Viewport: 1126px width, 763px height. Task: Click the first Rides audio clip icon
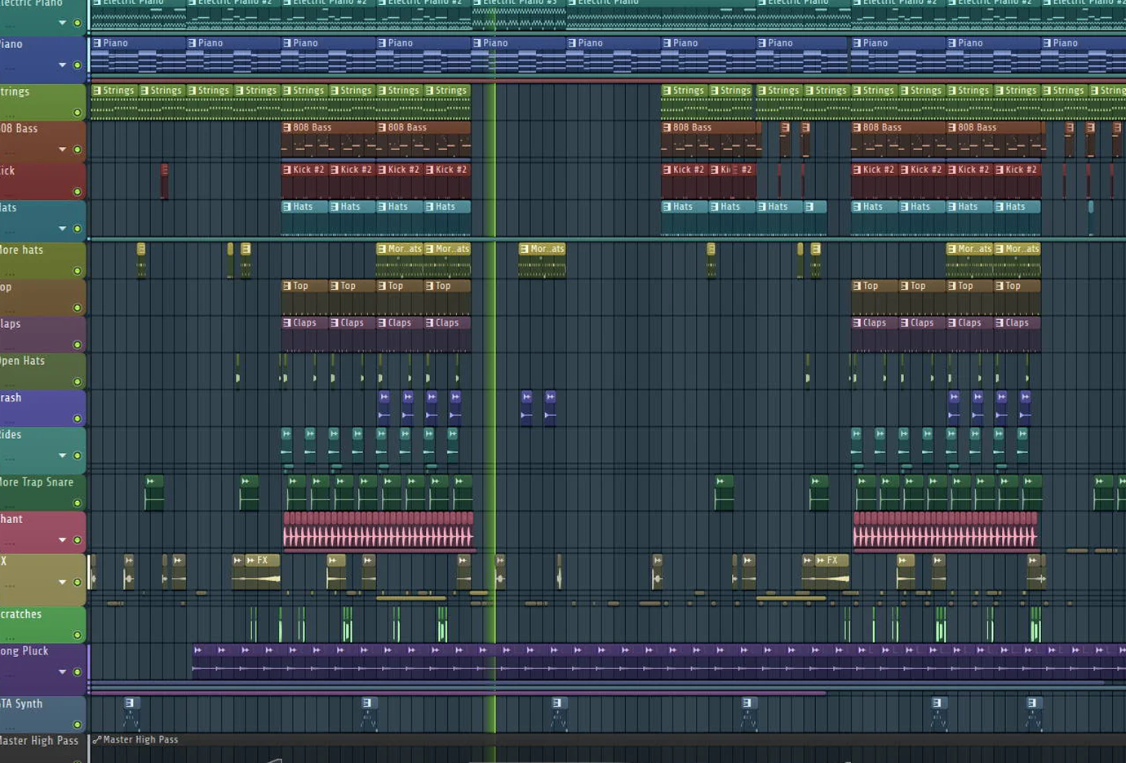[286, 433]
